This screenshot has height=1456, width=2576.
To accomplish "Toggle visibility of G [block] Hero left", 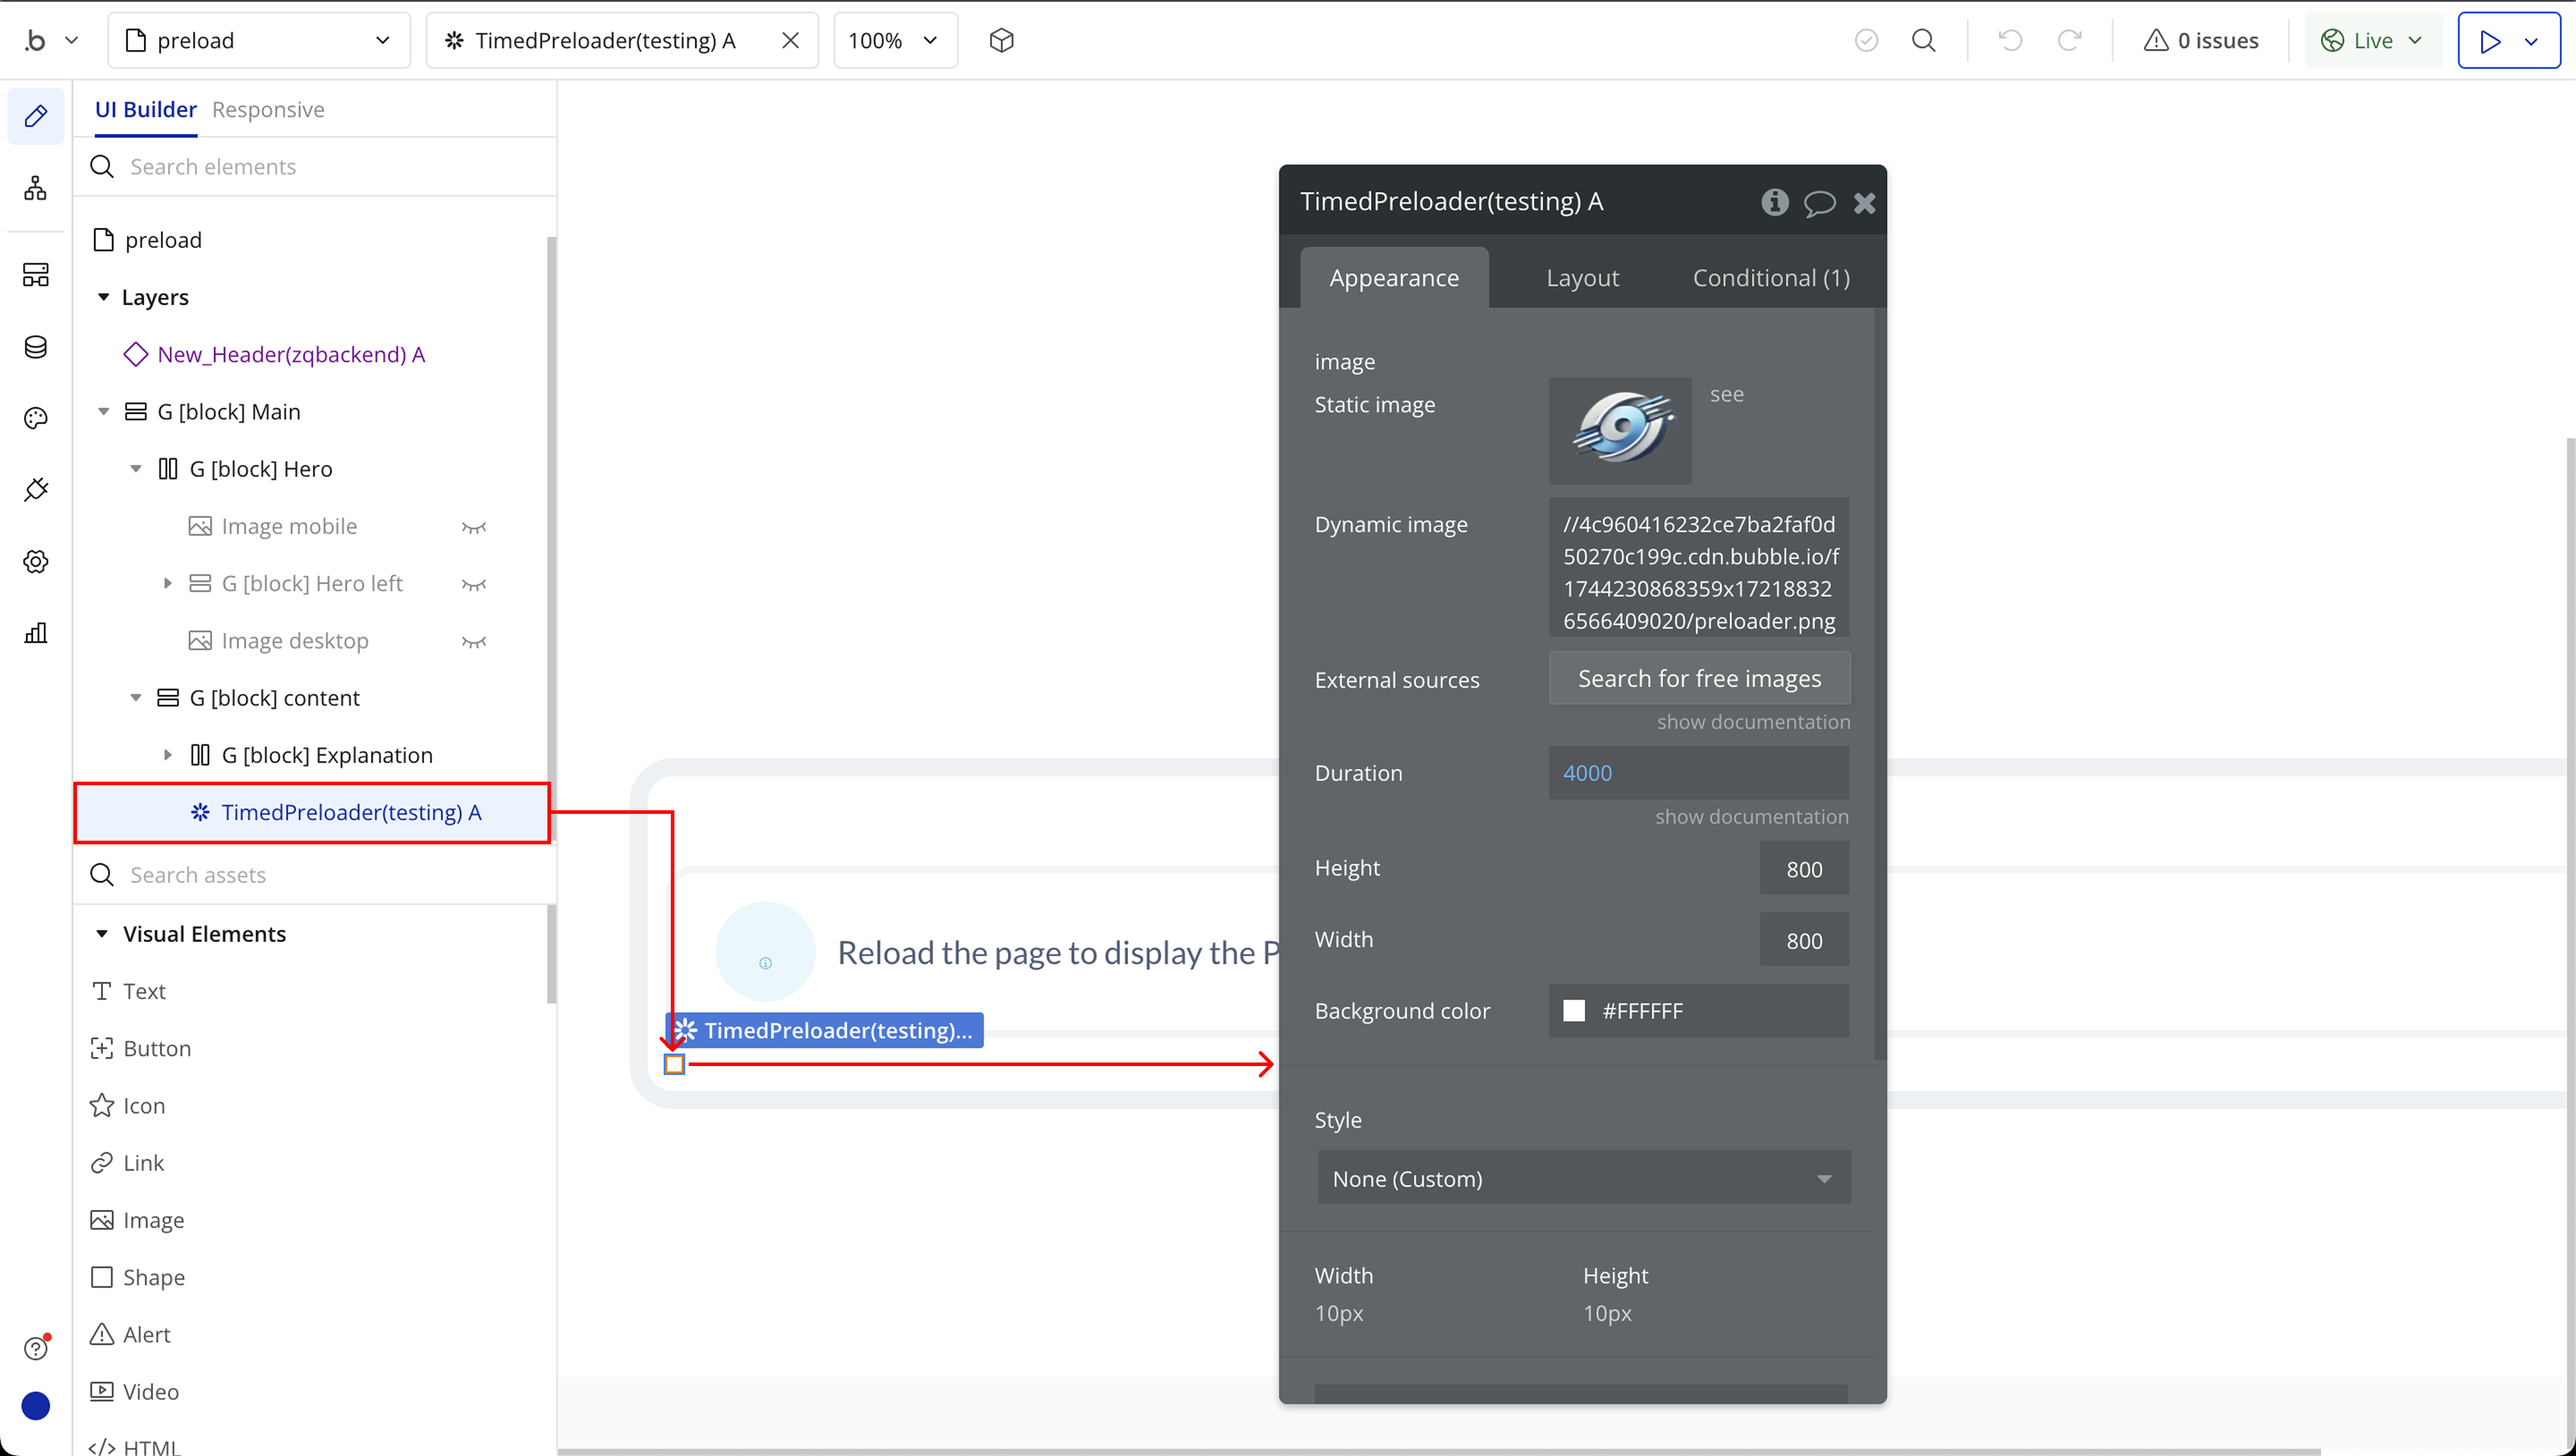I will [x=474, y=584].
